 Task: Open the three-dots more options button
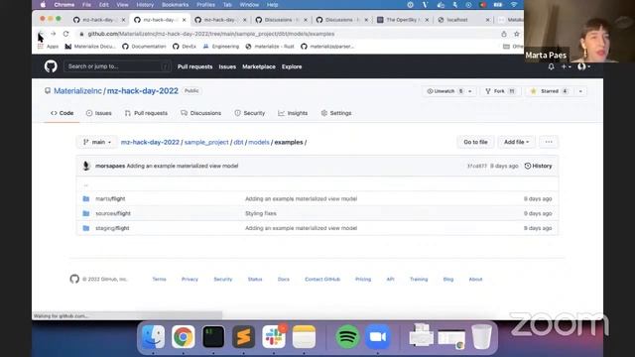pos(549,142)
